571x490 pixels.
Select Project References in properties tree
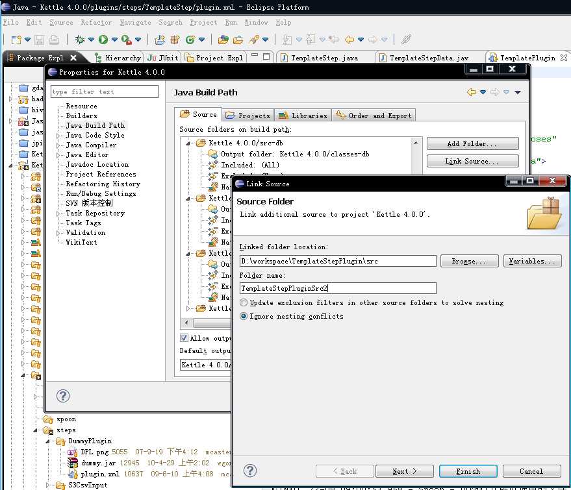pos(101,174)
